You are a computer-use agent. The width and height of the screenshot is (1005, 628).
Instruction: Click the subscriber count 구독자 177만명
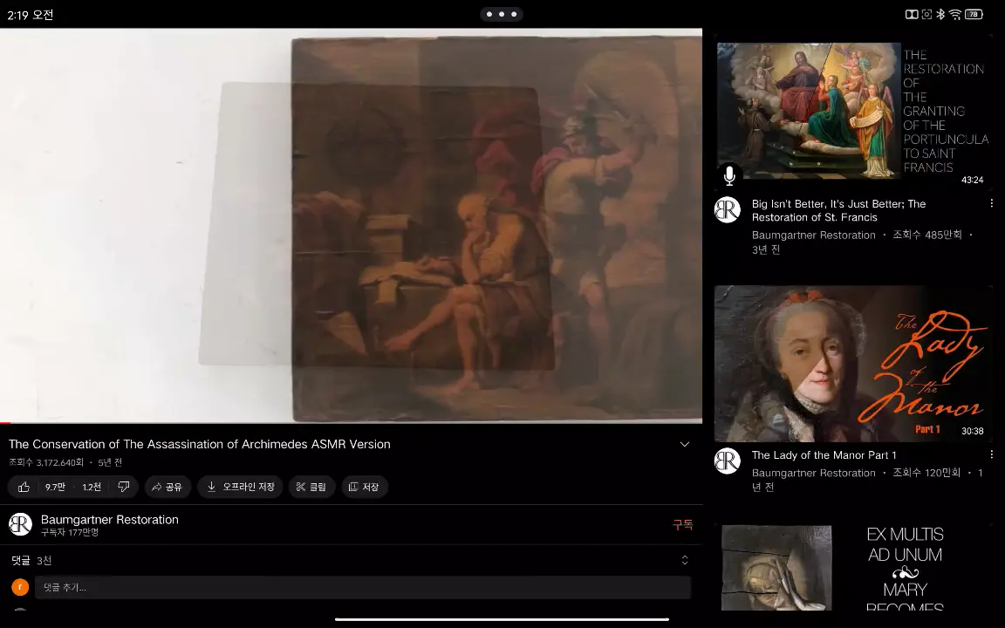point(70,533)
